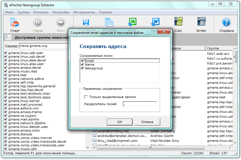This screenshot has height=160, width=241.
Task: Uncheck the Newsgroup field checkbox
Action: [82, 68]
